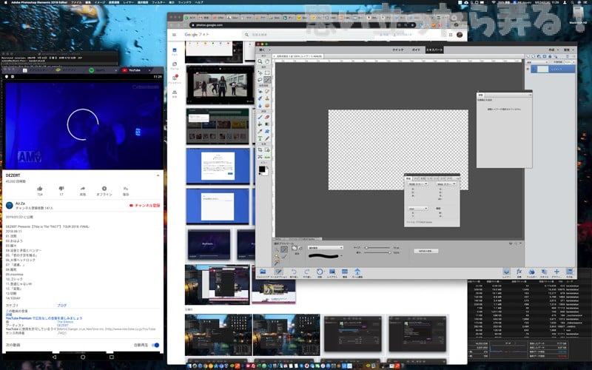The height and width of the screenshot is (370, 592).
Task: Open first color model dropdown in Info panel
Action: pyautogui.click(x=417, y=184)
